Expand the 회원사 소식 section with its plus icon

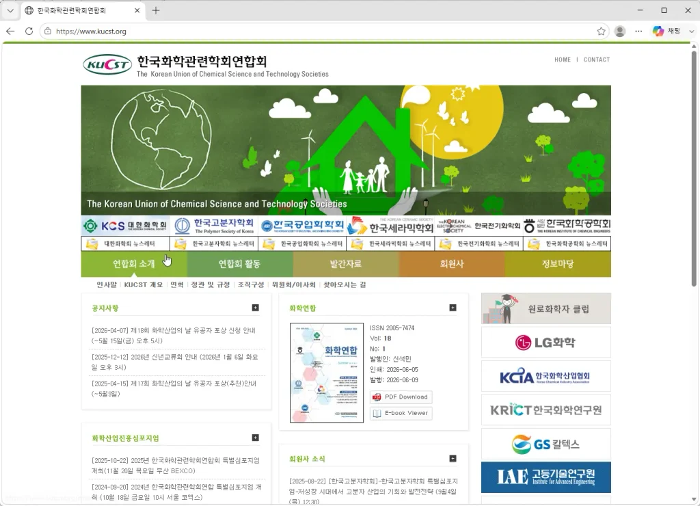pyautogui.click(x=453, y=459)
